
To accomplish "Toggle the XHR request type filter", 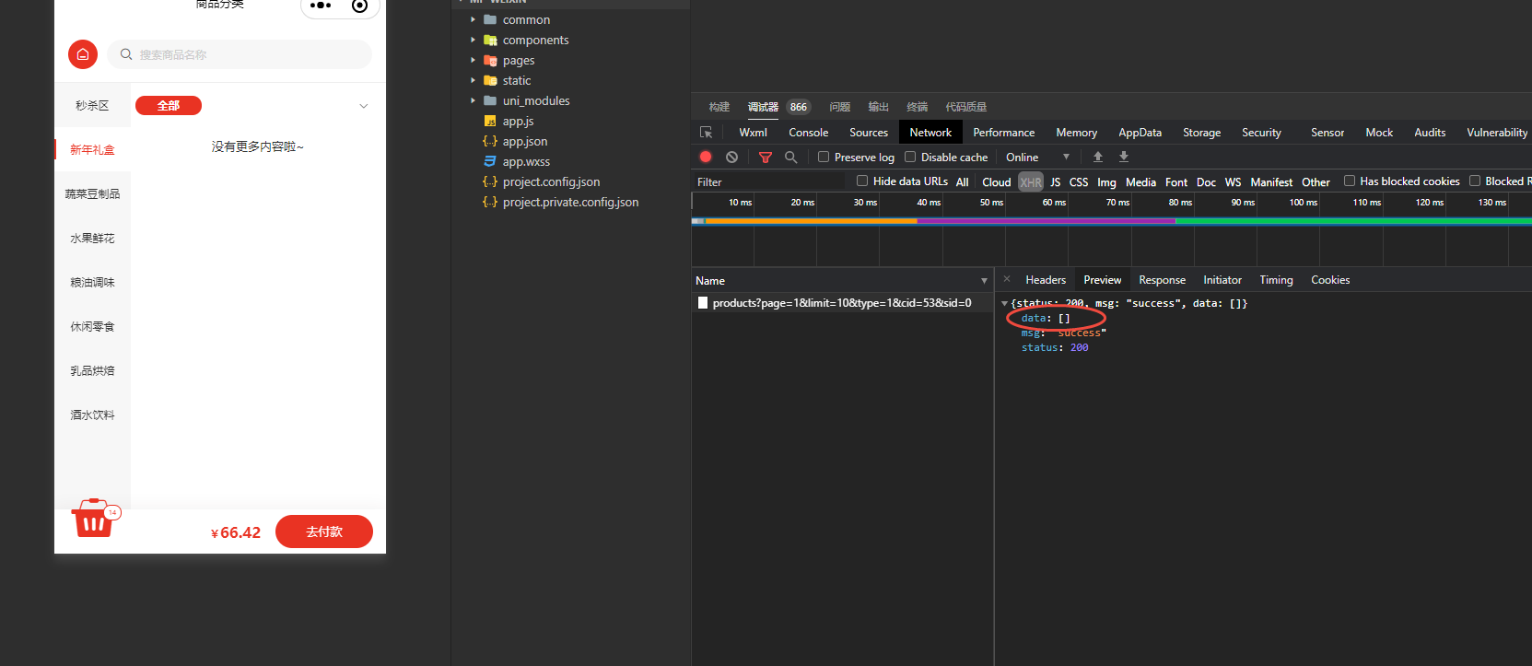I will [1031, 182].
